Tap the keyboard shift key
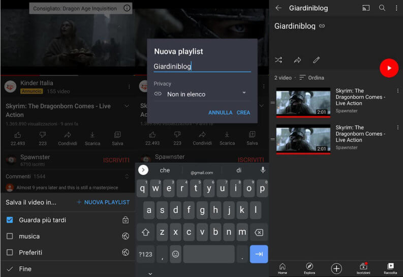The image size is (403, 277). (x=145, y=232)
